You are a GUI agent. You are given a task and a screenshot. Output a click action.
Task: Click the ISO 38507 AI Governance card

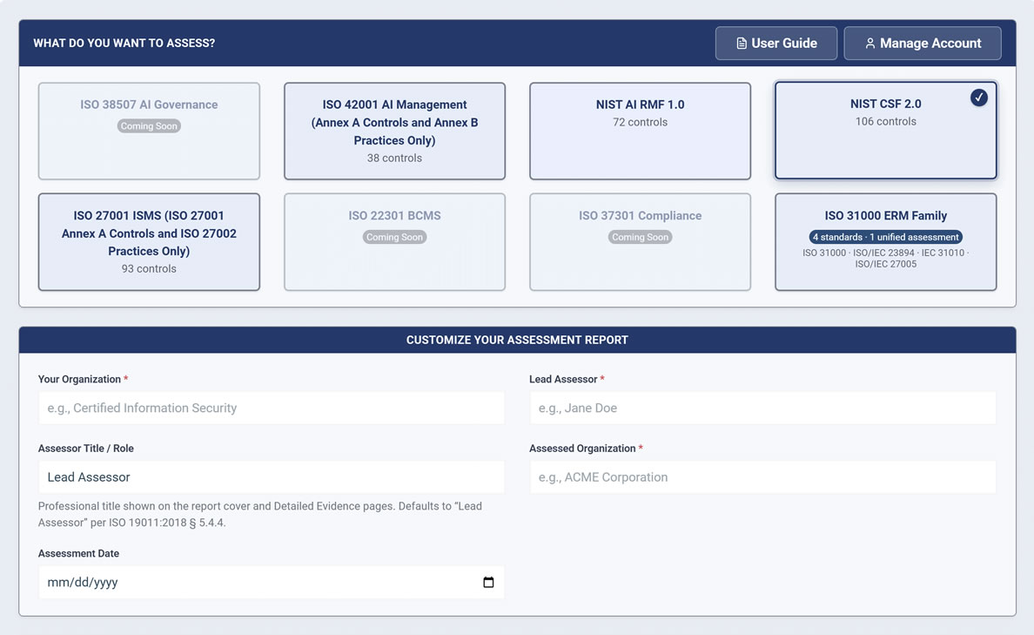coord(149,131)
